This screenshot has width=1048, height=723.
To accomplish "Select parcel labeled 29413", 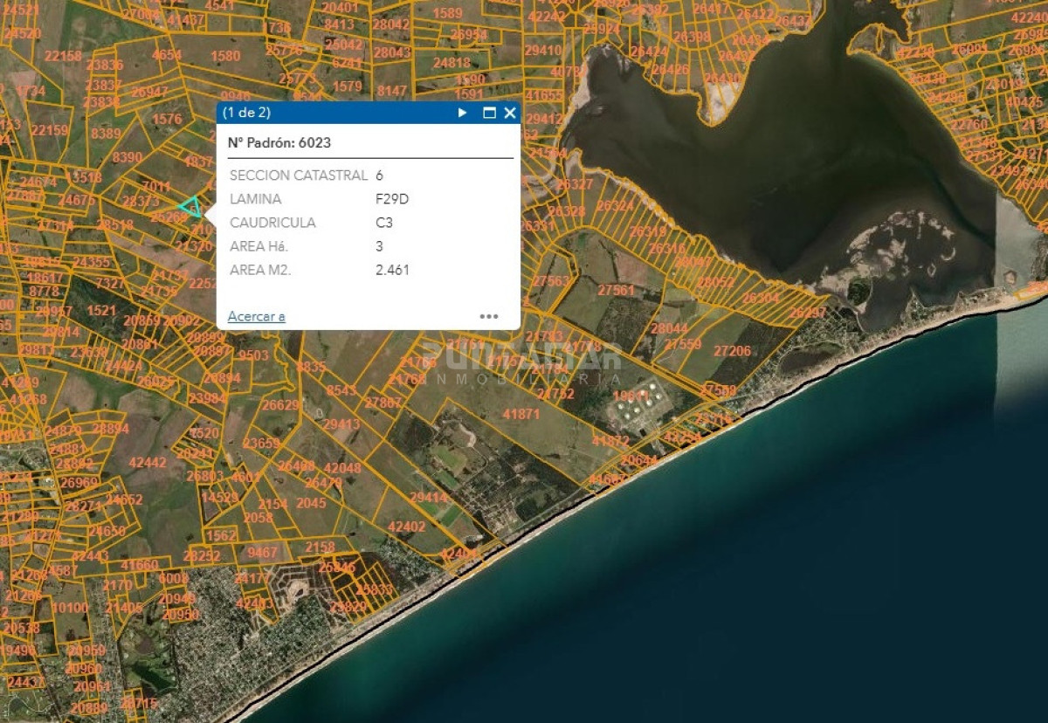I will [341, 424].
